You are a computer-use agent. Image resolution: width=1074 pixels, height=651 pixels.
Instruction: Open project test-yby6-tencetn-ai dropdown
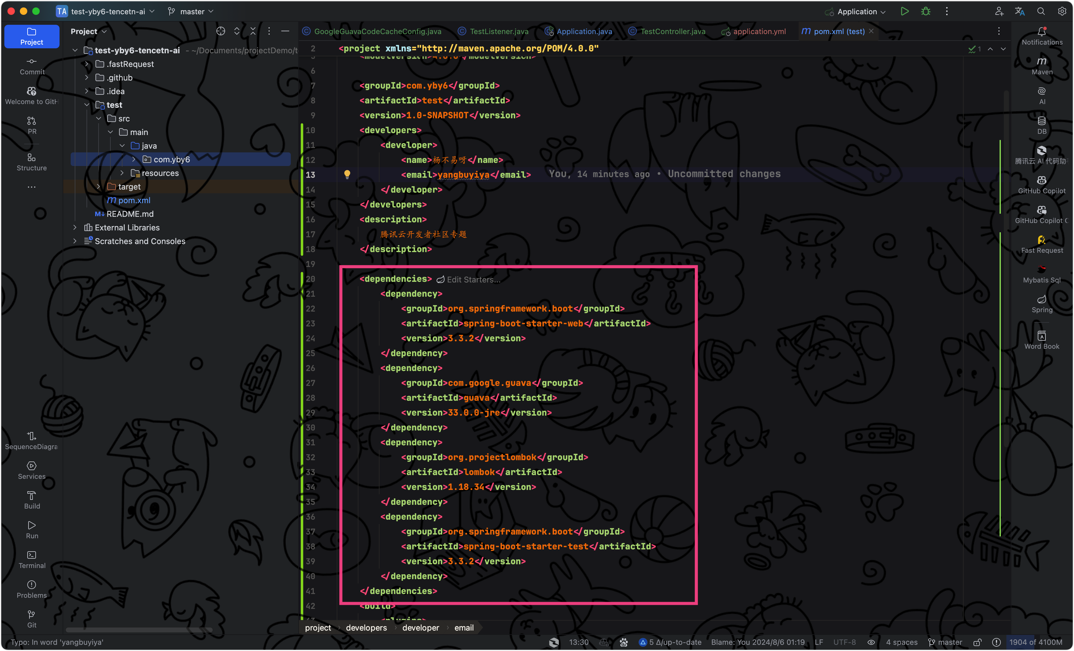(x=105, y=11)
